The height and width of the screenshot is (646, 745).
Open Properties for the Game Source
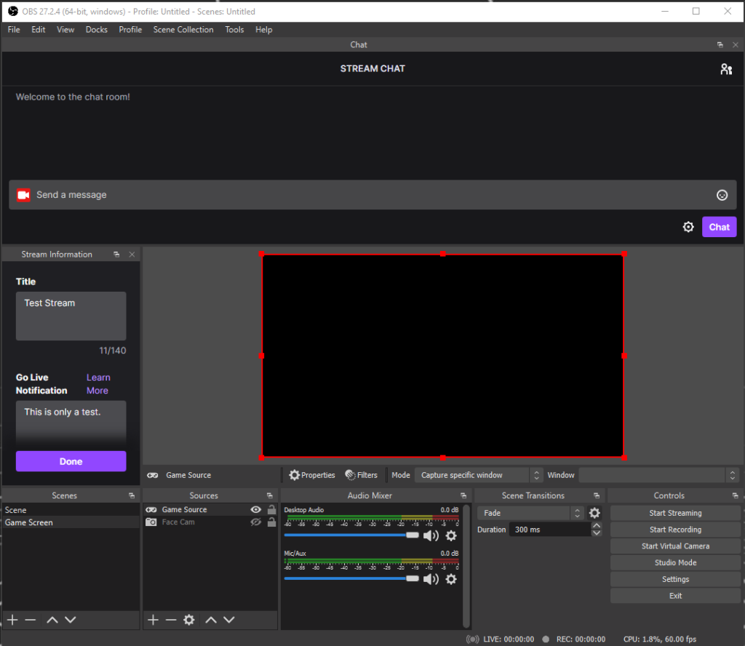click(311, 475)
